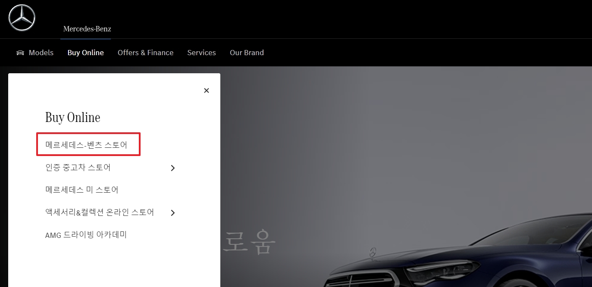
Task: Open the 메르세데스-벤츠 스토어 link
Action: [86, 145]
